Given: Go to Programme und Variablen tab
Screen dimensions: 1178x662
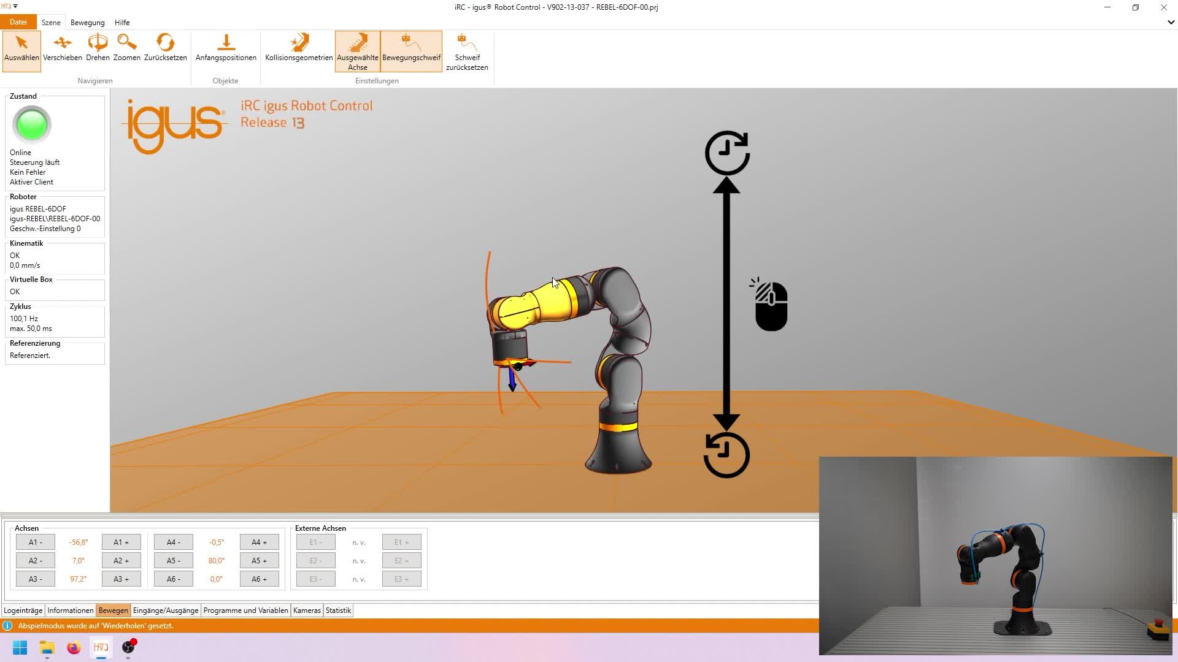Looking at the screenshot, I should pyautogui.click(x=245, y=611).
